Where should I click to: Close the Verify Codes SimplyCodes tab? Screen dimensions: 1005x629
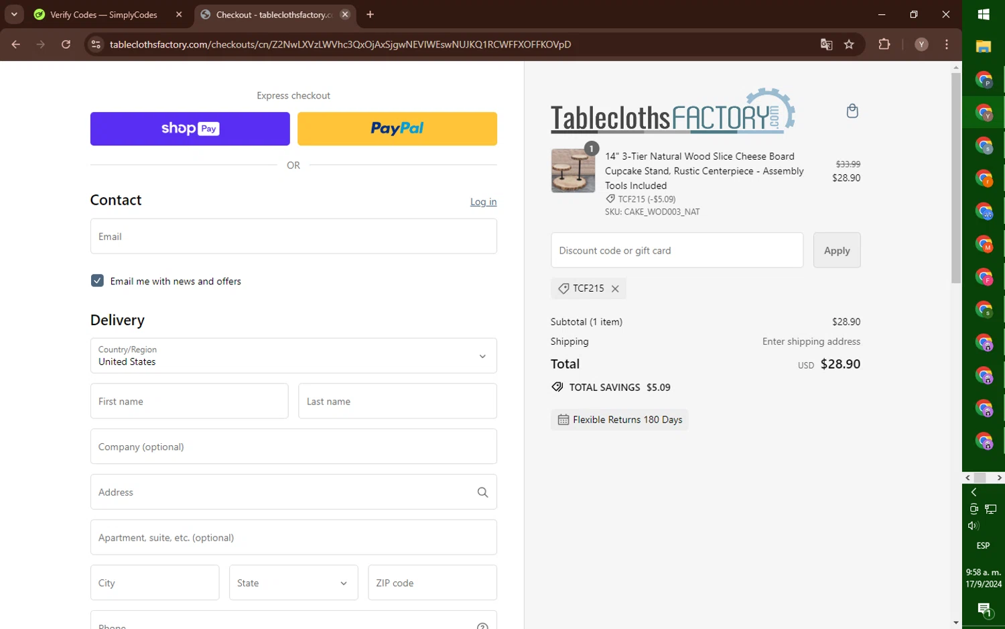point(179,14)
